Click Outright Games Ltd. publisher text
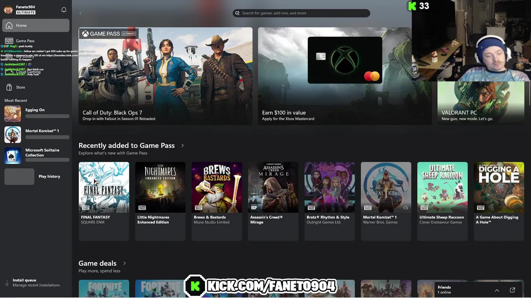 click(324, 222)
